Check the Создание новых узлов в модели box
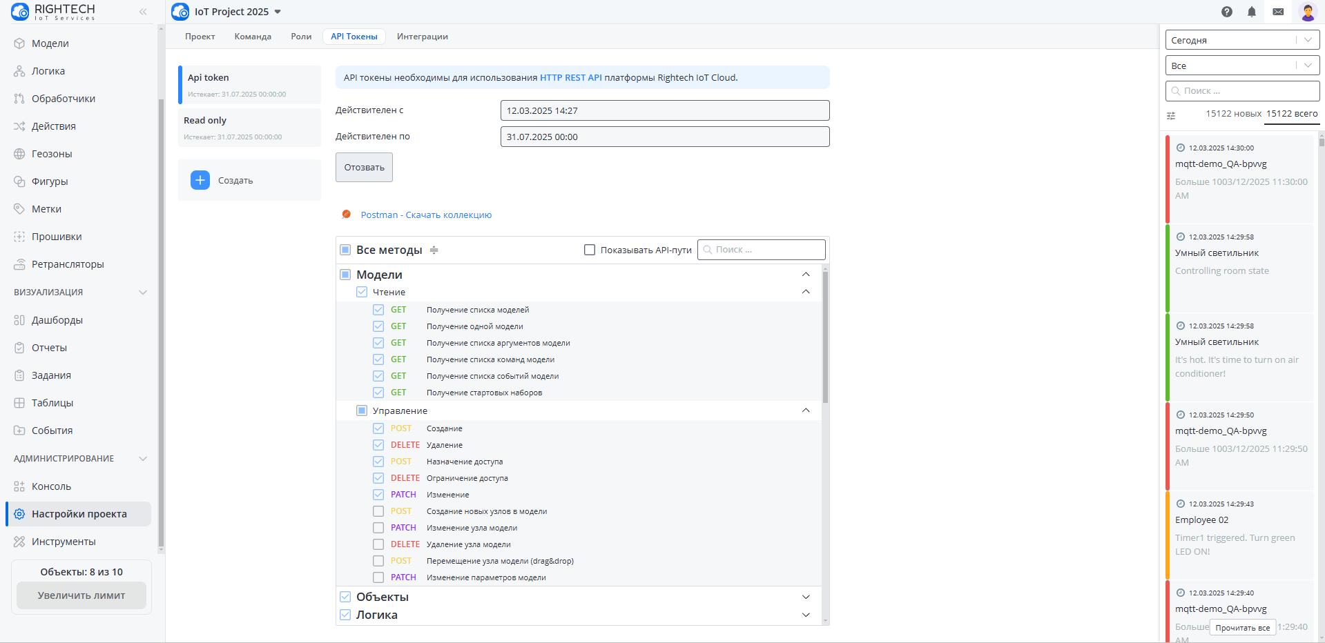Viewport: 1325px width, 643px height. click(x=378, y=511)
